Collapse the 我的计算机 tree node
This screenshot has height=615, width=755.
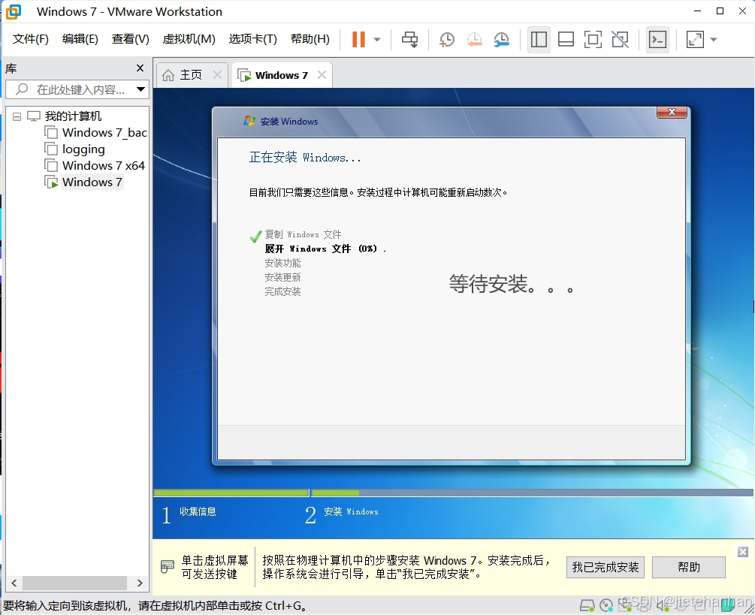[x=17, y=116]
